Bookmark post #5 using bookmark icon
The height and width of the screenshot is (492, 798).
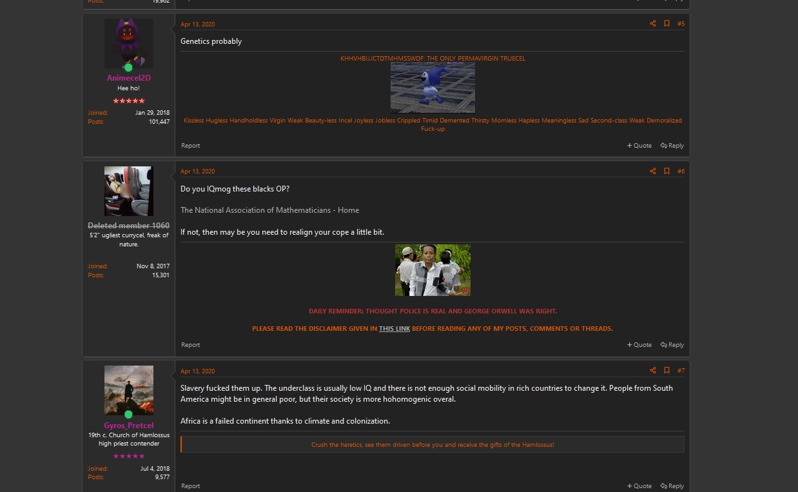point(667,24)
